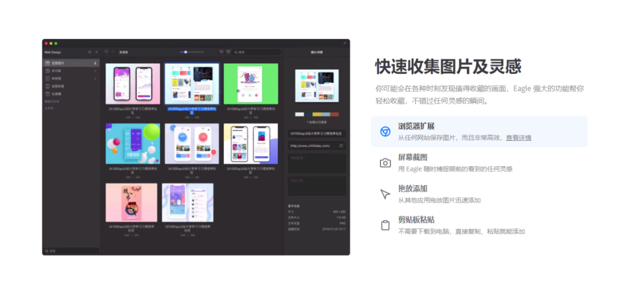Click the Chrome browser extension icon
This screenshot has height=284, width=639.
click(x=385, y=131)
